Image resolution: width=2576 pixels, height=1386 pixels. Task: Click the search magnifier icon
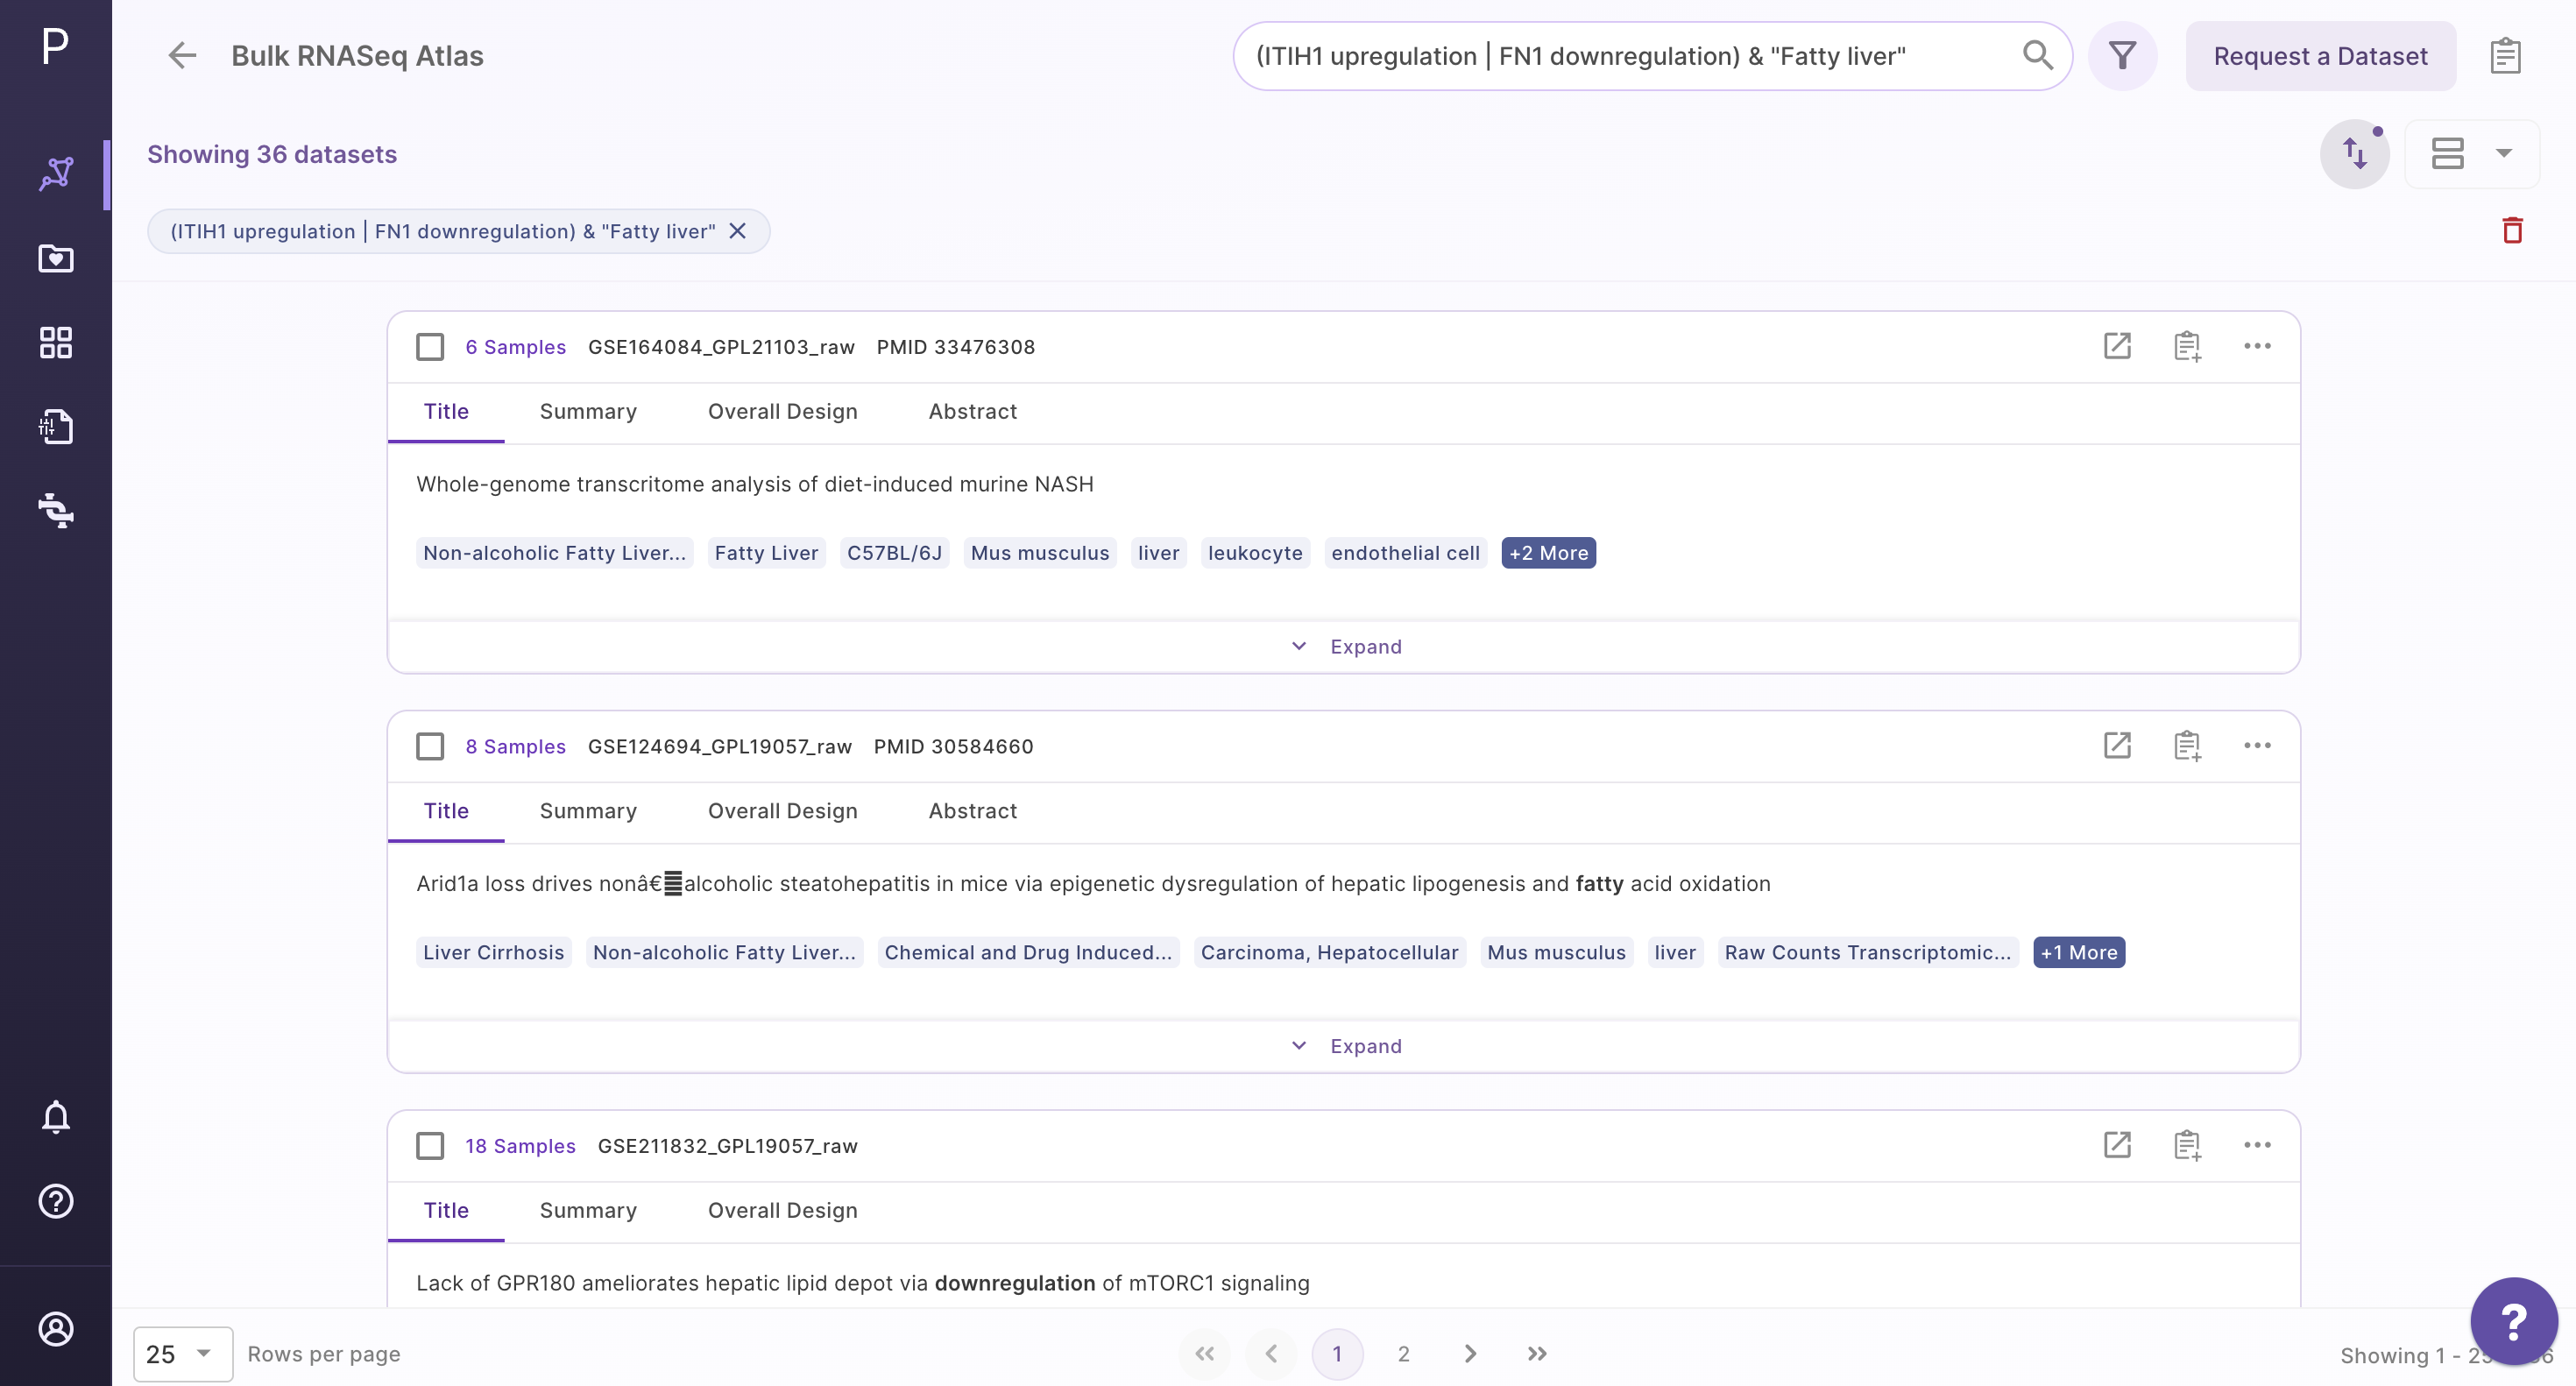click(2037, 55)
